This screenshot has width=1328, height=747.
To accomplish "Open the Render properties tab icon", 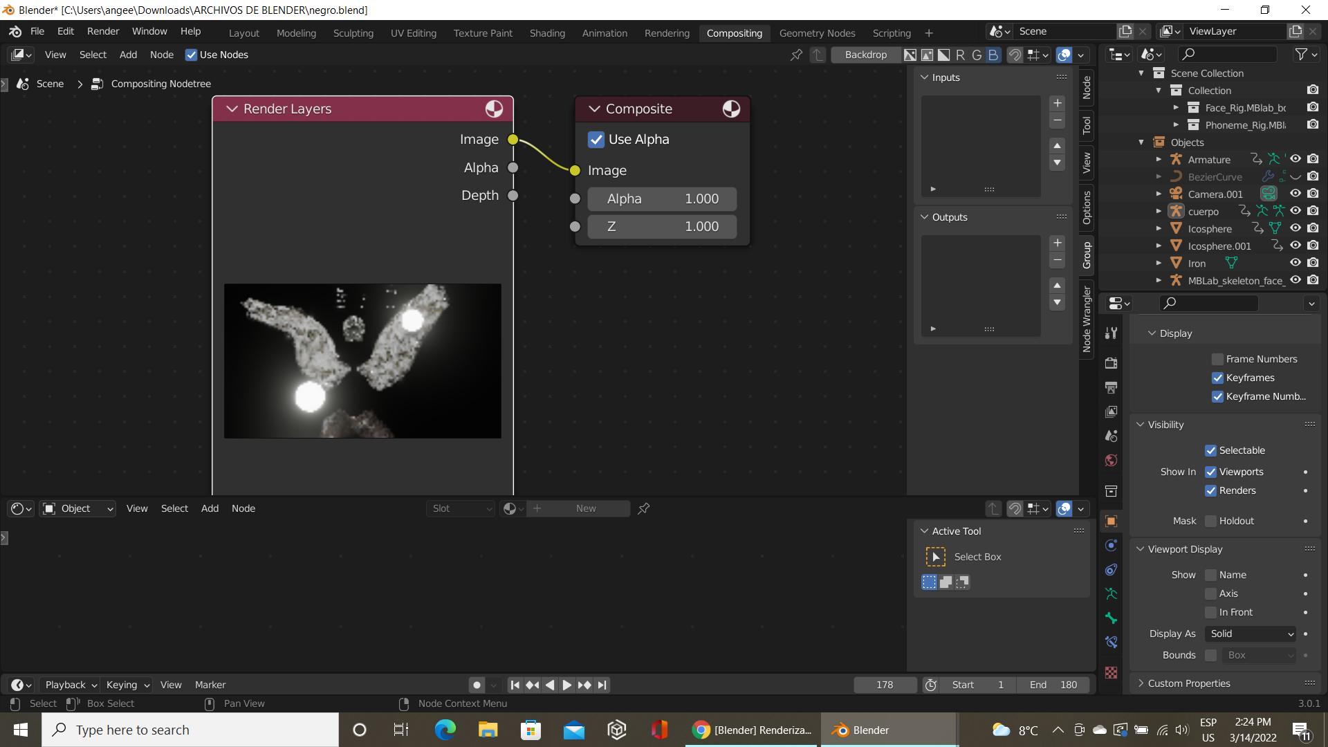I will point(1112,363).
